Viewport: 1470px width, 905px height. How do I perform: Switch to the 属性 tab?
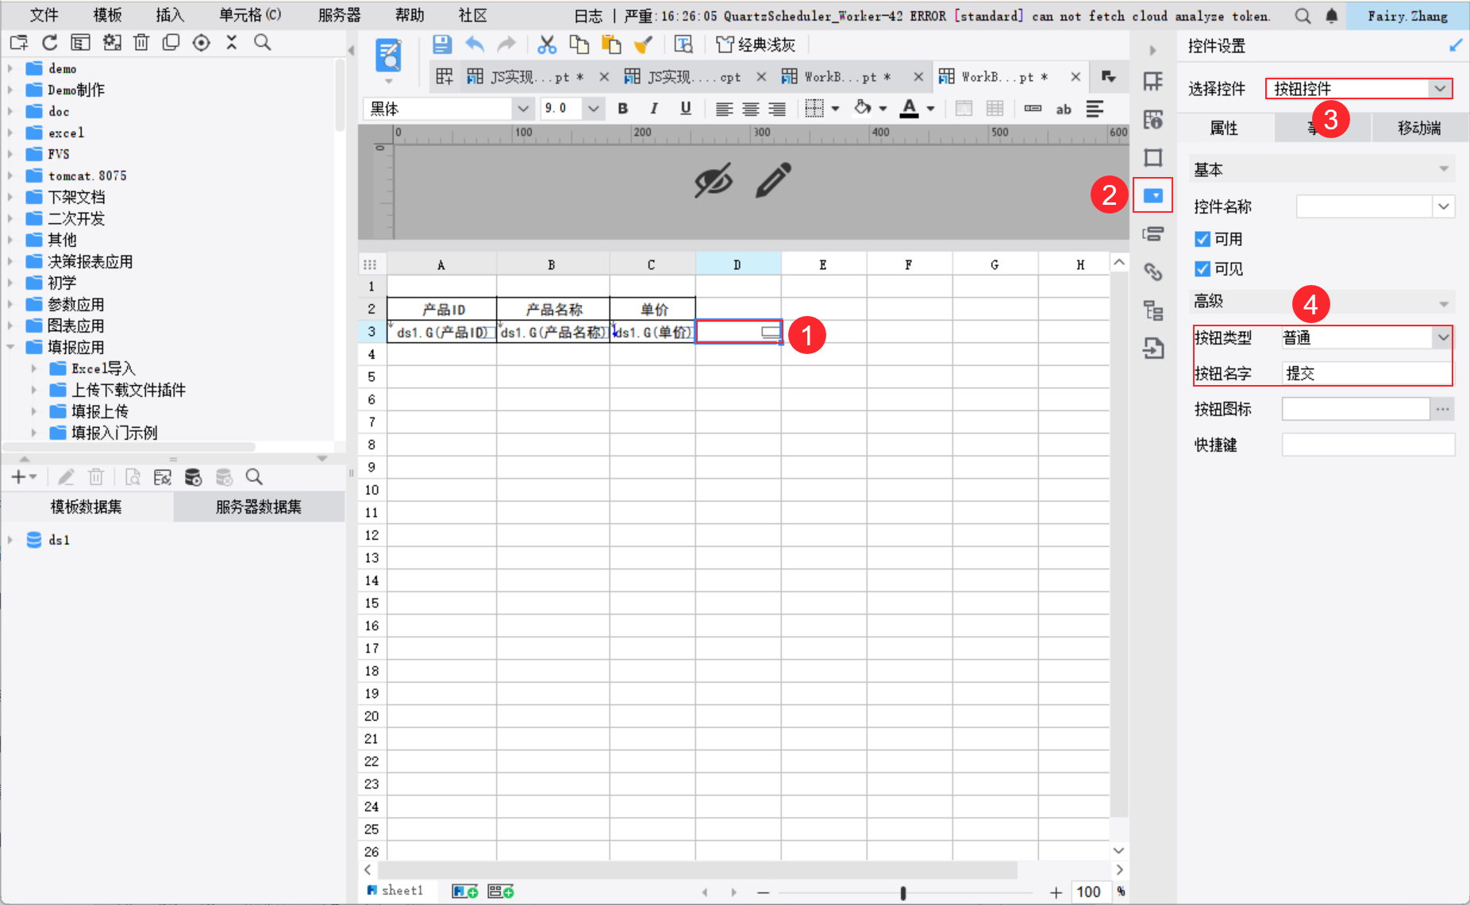coord(1225,128)
